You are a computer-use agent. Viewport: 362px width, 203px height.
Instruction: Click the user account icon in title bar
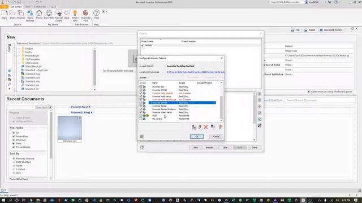tap(307, 2)
